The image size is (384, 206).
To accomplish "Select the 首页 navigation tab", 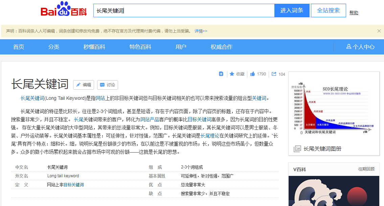I will [19, 47].
